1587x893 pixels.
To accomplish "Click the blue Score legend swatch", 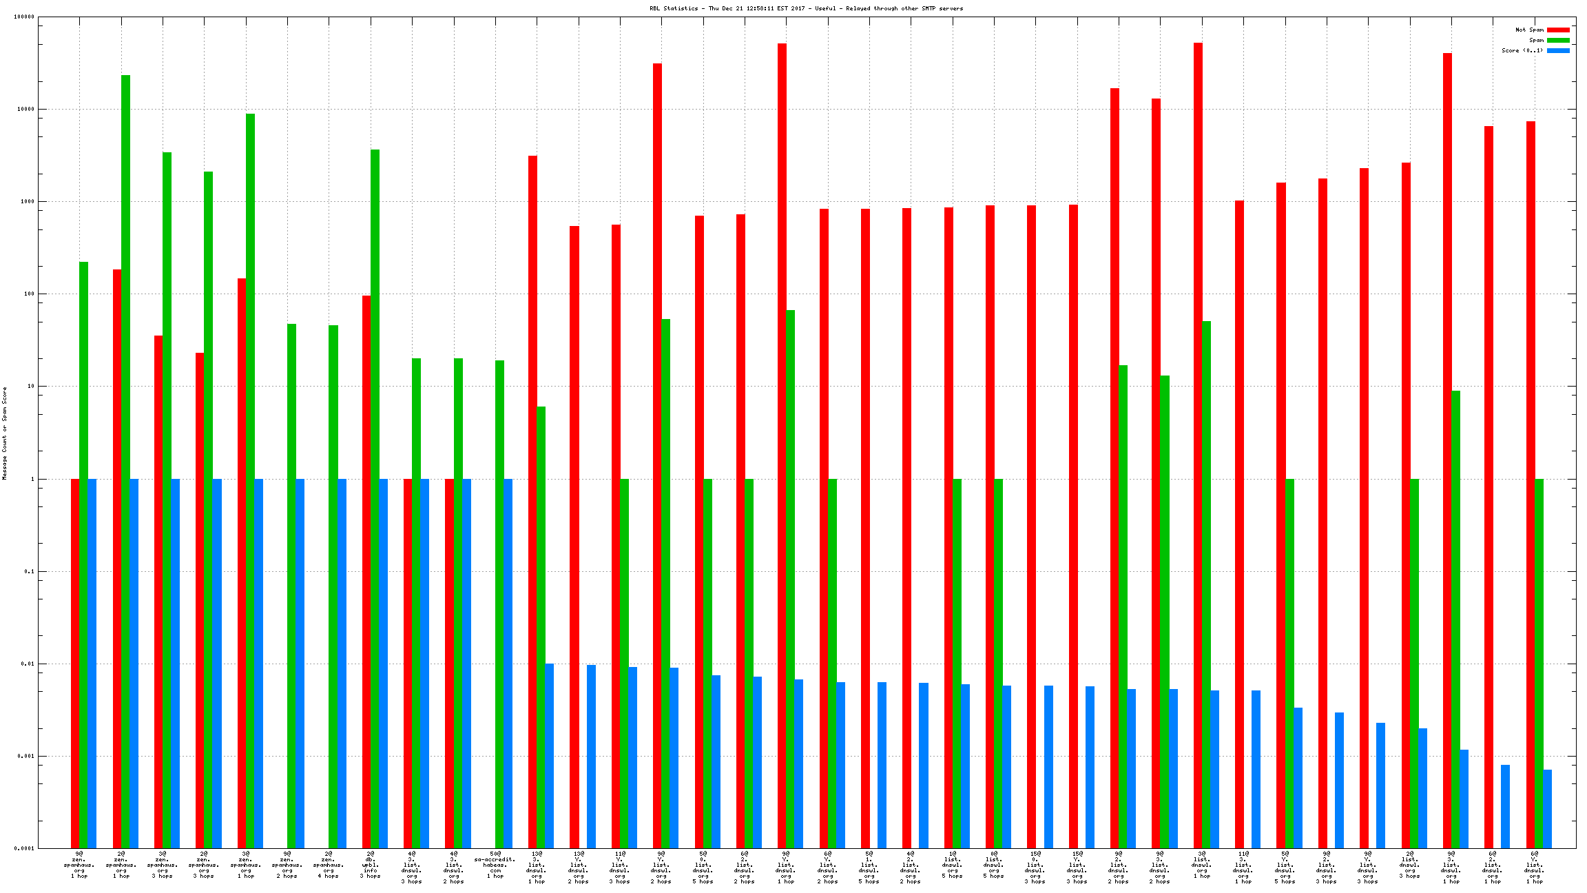I will tap(1558, 50).
